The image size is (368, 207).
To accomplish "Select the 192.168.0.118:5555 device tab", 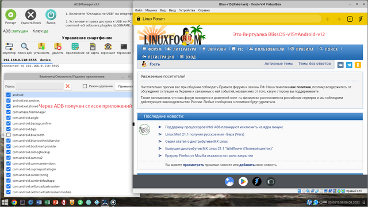I will pos(27,60).
